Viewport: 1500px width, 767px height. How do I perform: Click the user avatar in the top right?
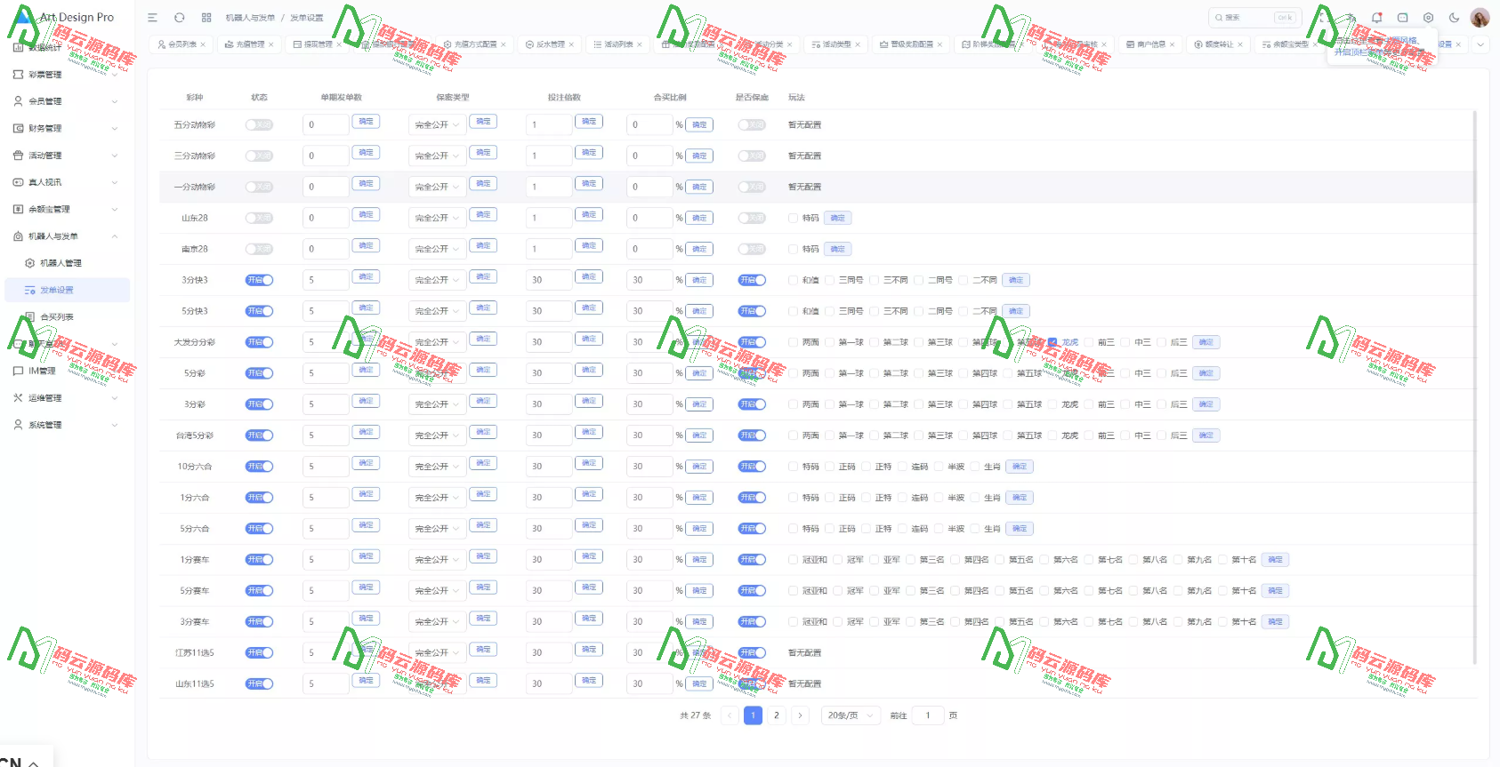[x=1480, y=18]
